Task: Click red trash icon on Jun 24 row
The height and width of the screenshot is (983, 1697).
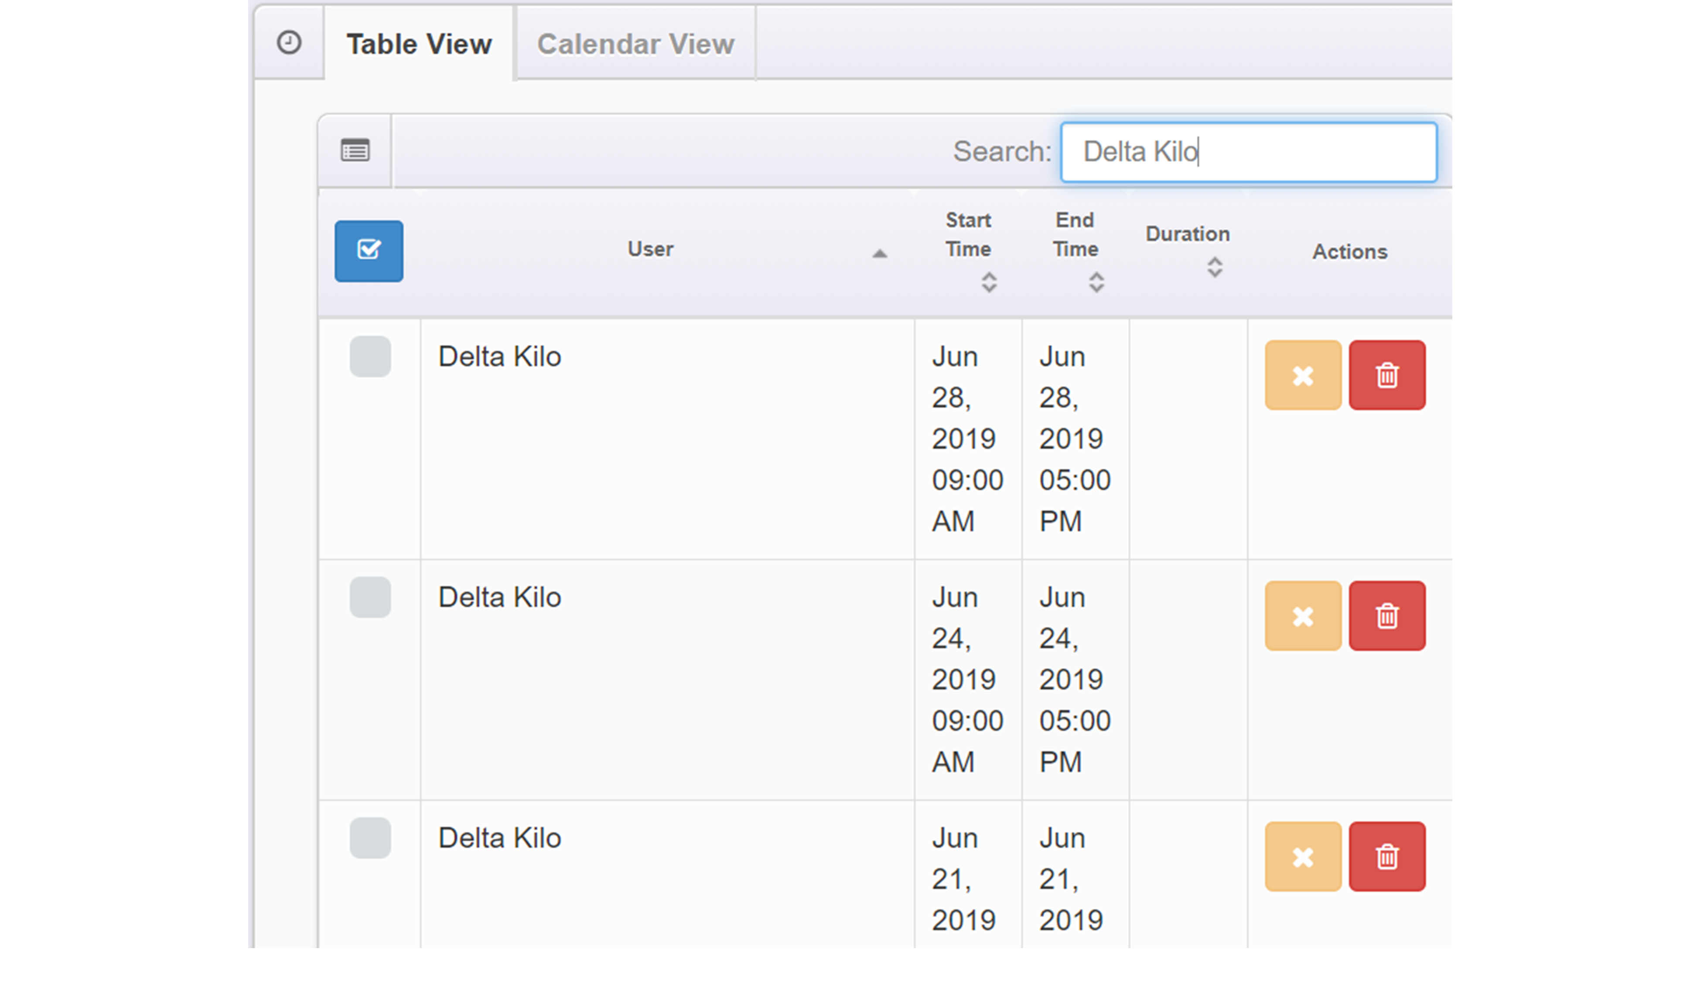Action: (1386, 616)
